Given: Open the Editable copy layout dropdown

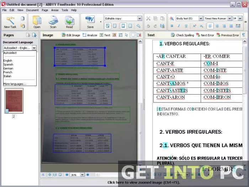Looking at the screenshot, I should pyautogui.click(x=139, y=18).
